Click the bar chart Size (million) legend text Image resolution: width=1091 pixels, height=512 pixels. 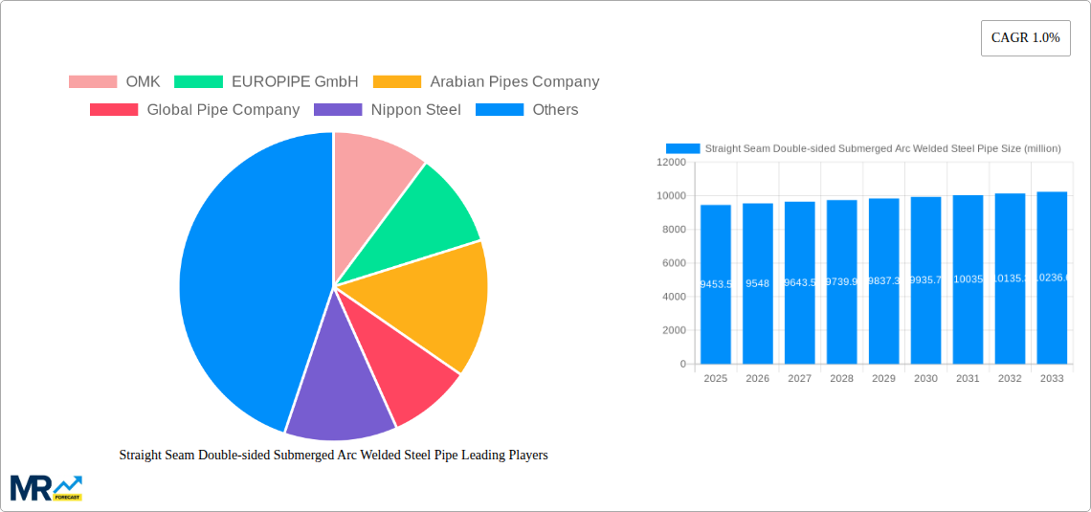click(883, 148)
